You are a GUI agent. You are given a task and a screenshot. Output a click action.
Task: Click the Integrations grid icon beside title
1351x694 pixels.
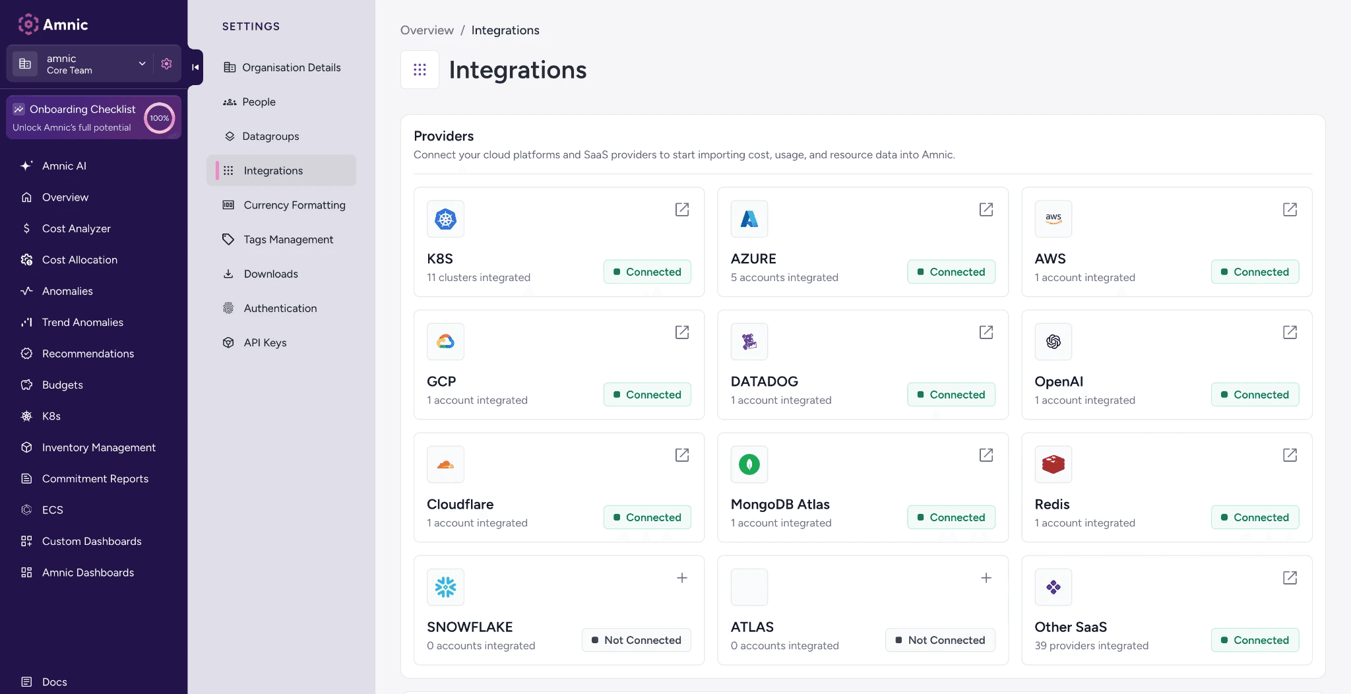click(x=420, y=69)
